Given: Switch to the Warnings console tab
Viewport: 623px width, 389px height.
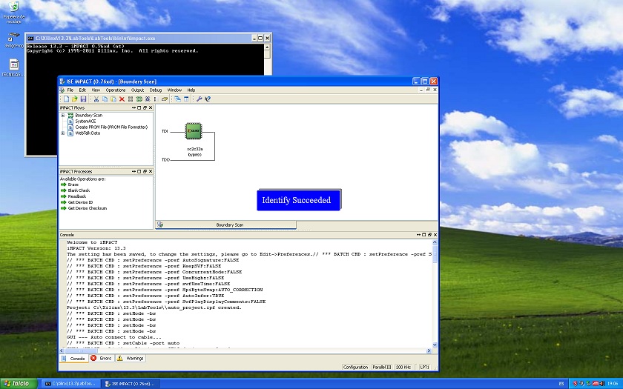Looking at the screenshot, I should pyautogui.click(x=130, y=358).
